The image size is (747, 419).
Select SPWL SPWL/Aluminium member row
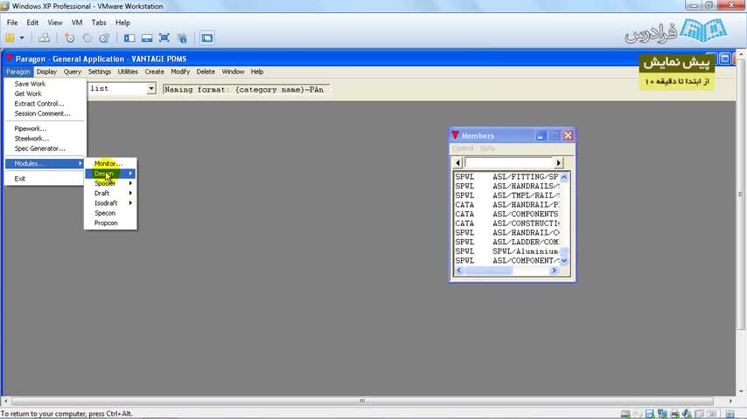(x=507, y=251)
